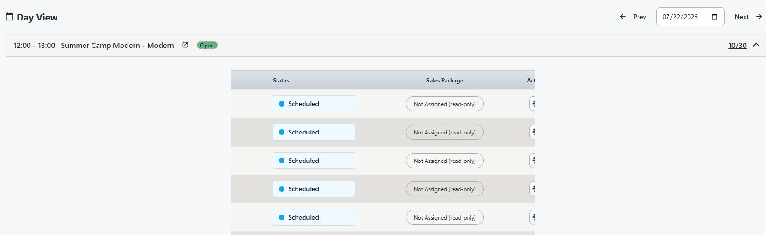The height and width of the screenshot is (235, 766).
Task: Click Not Assigned sales package in second row
Action: [x=445, y=132]
